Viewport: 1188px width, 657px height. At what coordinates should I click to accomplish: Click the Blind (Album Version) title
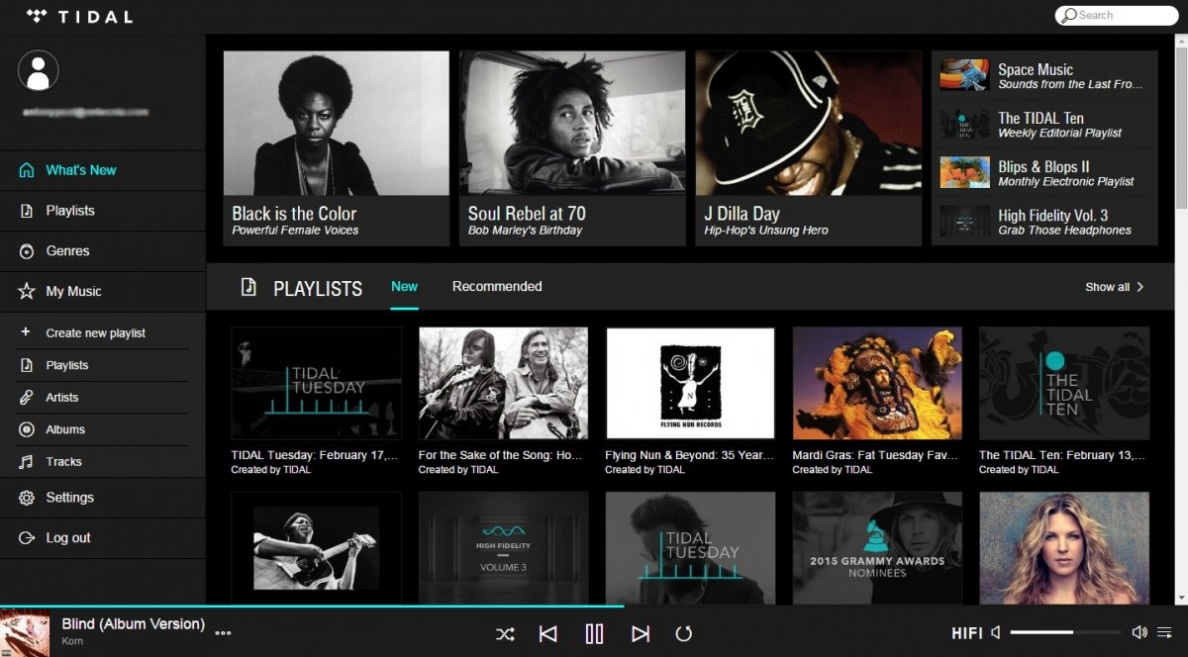pyautogui.click(x=134, y=624)
